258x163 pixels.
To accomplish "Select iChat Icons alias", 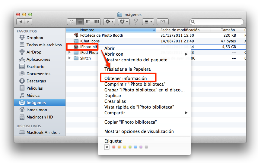I will coord(90,41).
